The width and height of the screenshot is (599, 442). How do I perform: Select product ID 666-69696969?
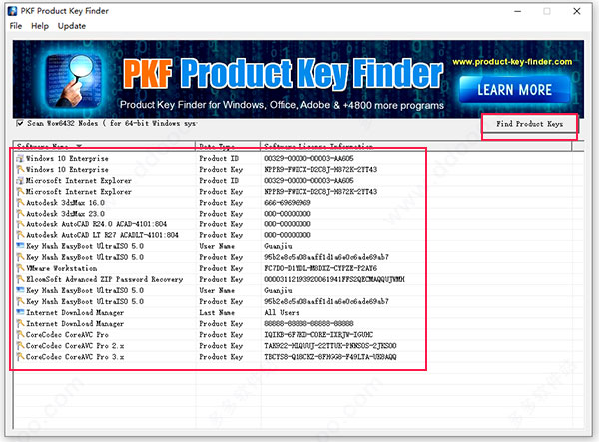[x=287, y=202]
